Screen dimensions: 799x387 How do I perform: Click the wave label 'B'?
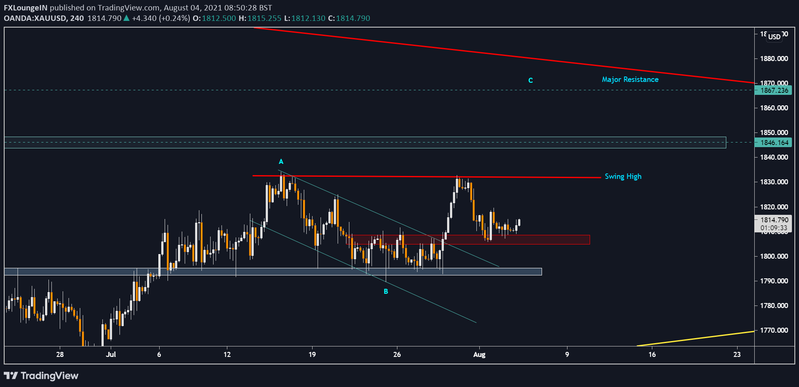[386, 291]
